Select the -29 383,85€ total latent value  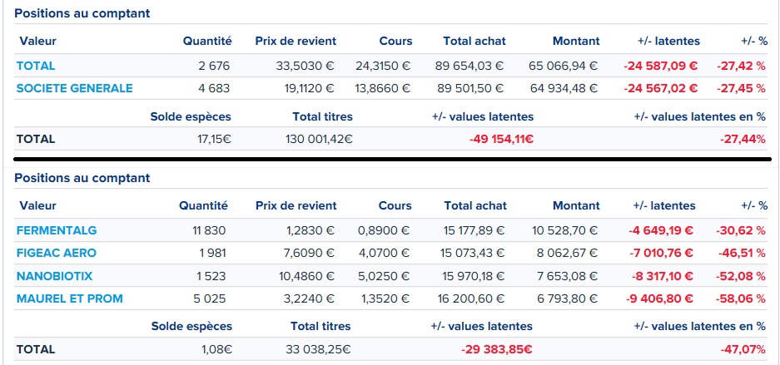496,349
